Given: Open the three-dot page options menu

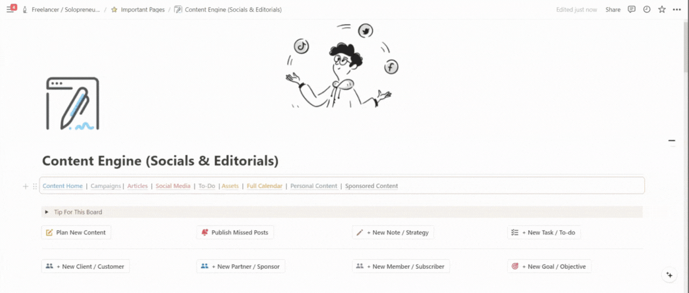Looking at the screenshot, I should [677, 10].
